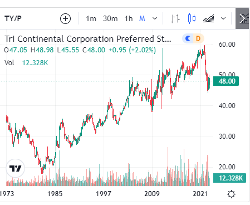Select the M monthly timeframe

click(142, 19)
